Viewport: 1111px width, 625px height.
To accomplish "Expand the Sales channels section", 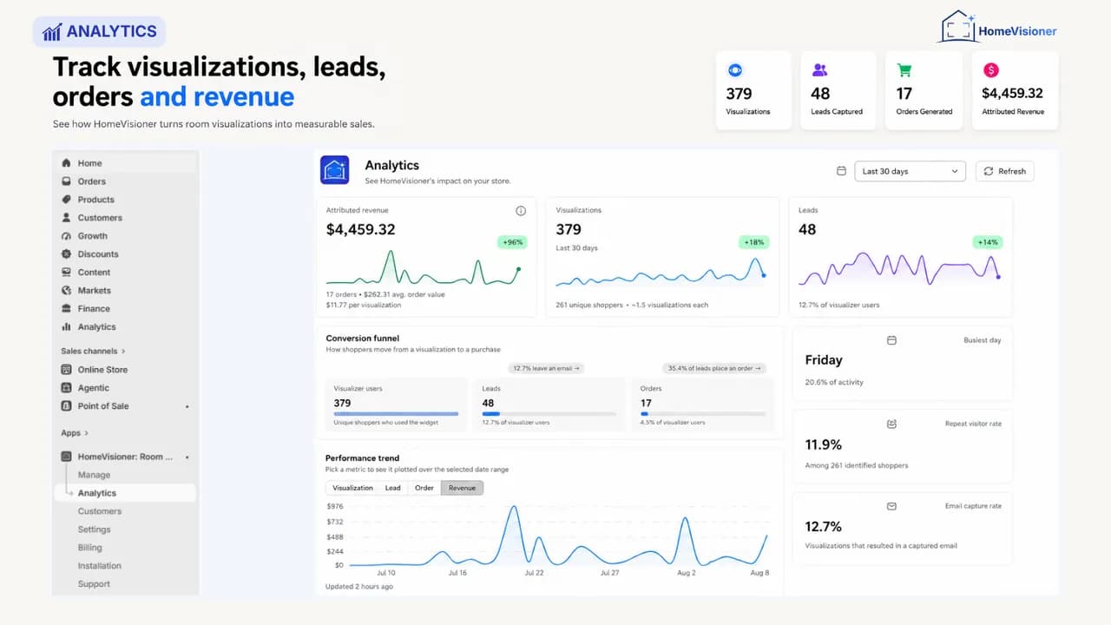I will (93, 352).
